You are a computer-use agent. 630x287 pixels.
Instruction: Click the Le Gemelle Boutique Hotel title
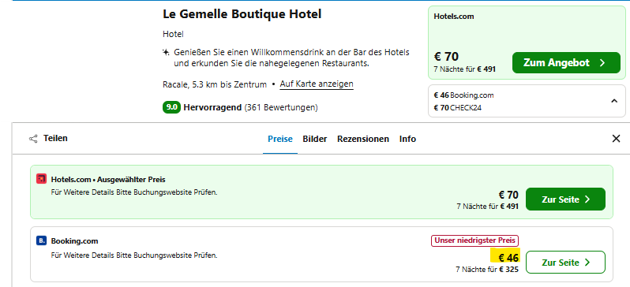[x=242, y=14]
